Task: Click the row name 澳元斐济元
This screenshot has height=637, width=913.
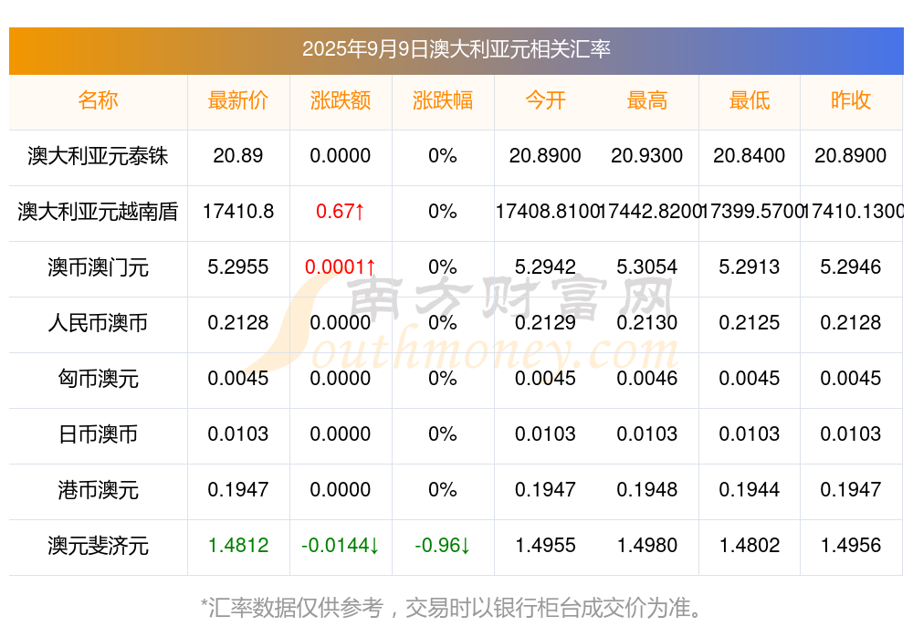Action: click(98, 546)
